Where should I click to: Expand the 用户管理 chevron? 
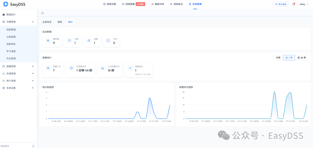point(33,81)
